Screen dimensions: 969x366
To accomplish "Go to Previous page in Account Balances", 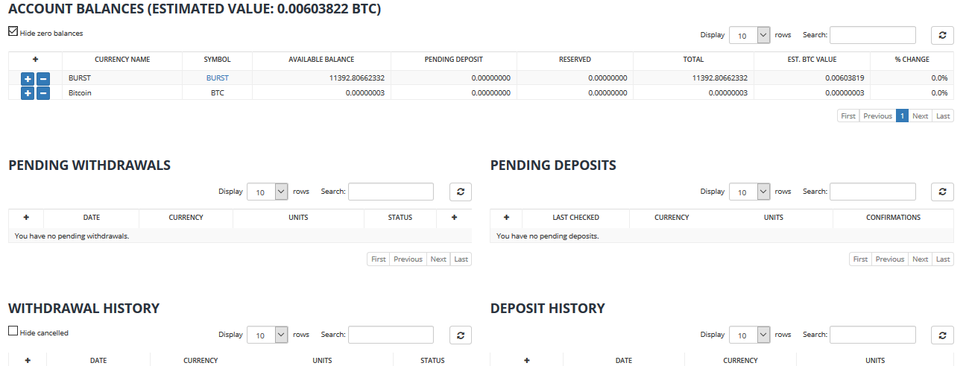I will coord(877,116).
